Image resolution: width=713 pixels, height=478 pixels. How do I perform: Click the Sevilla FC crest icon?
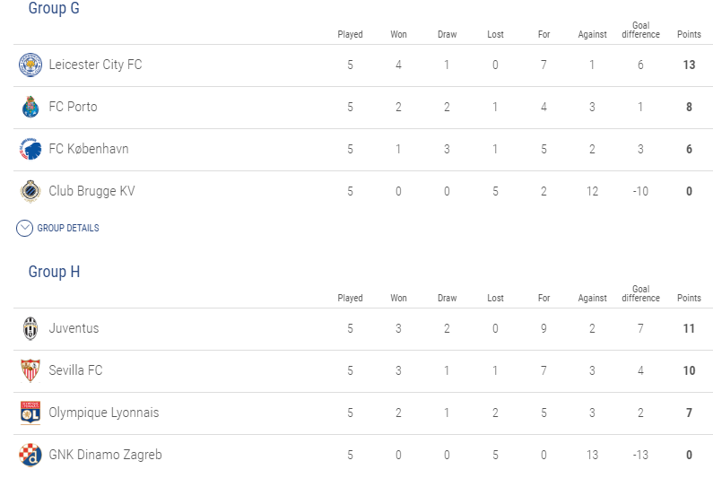30,370
